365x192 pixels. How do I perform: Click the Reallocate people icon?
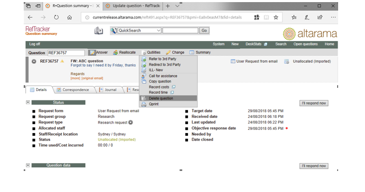pos(115,53)
